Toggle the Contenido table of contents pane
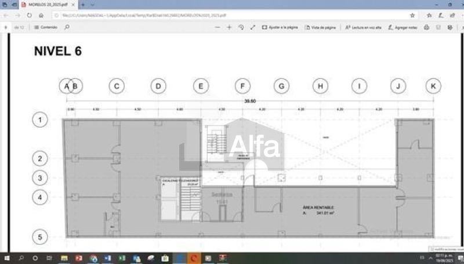The image size is (464, 264). pyautogui.click(x=46, y=27)
